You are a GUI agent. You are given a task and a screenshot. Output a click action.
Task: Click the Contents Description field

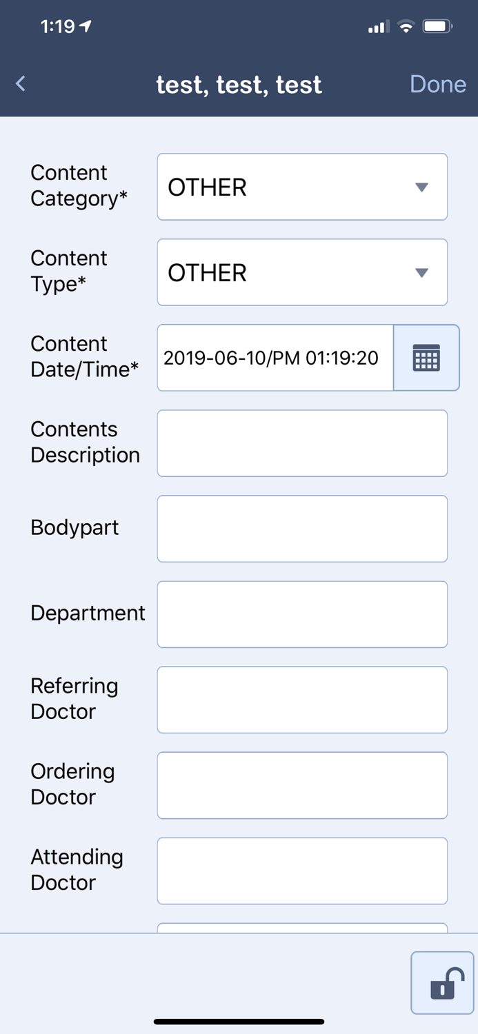301,443
